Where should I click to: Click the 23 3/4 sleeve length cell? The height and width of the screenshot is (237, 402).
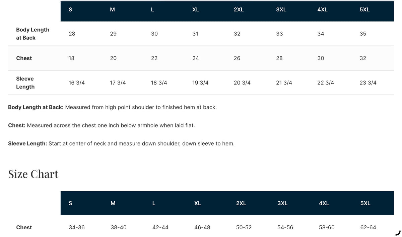pos(368,83)
